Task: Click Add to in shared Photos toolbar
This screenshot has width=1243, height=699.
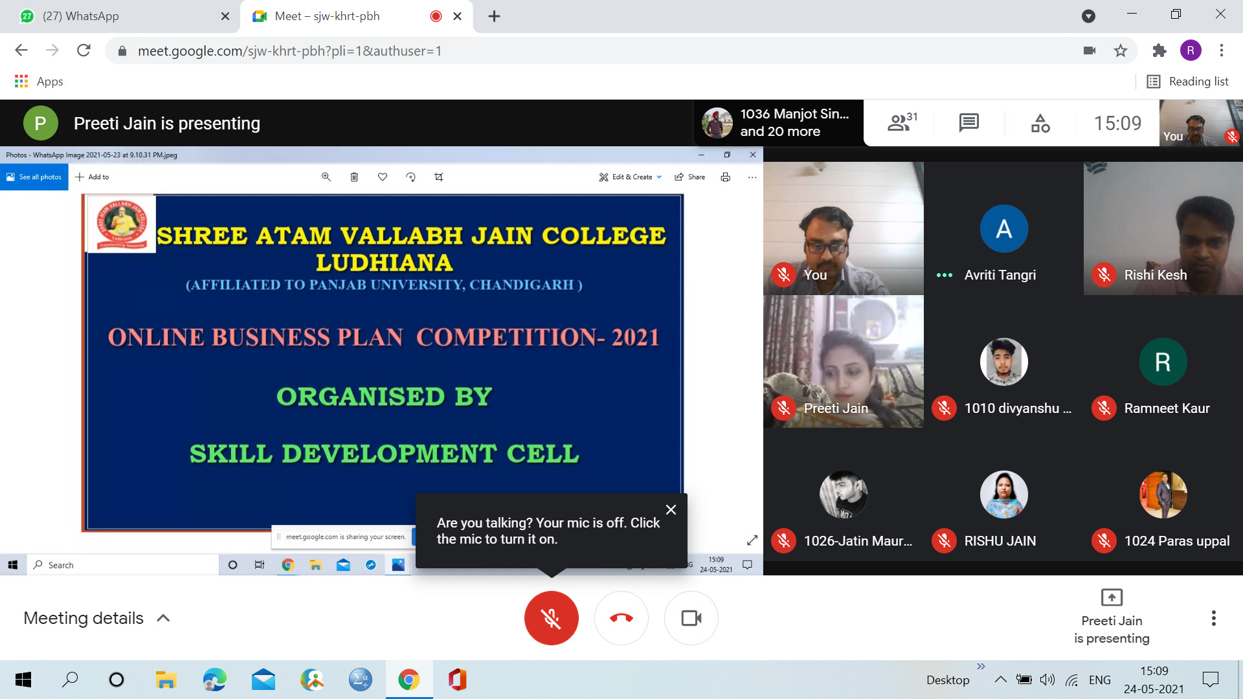Action: [x=92, y=177]
